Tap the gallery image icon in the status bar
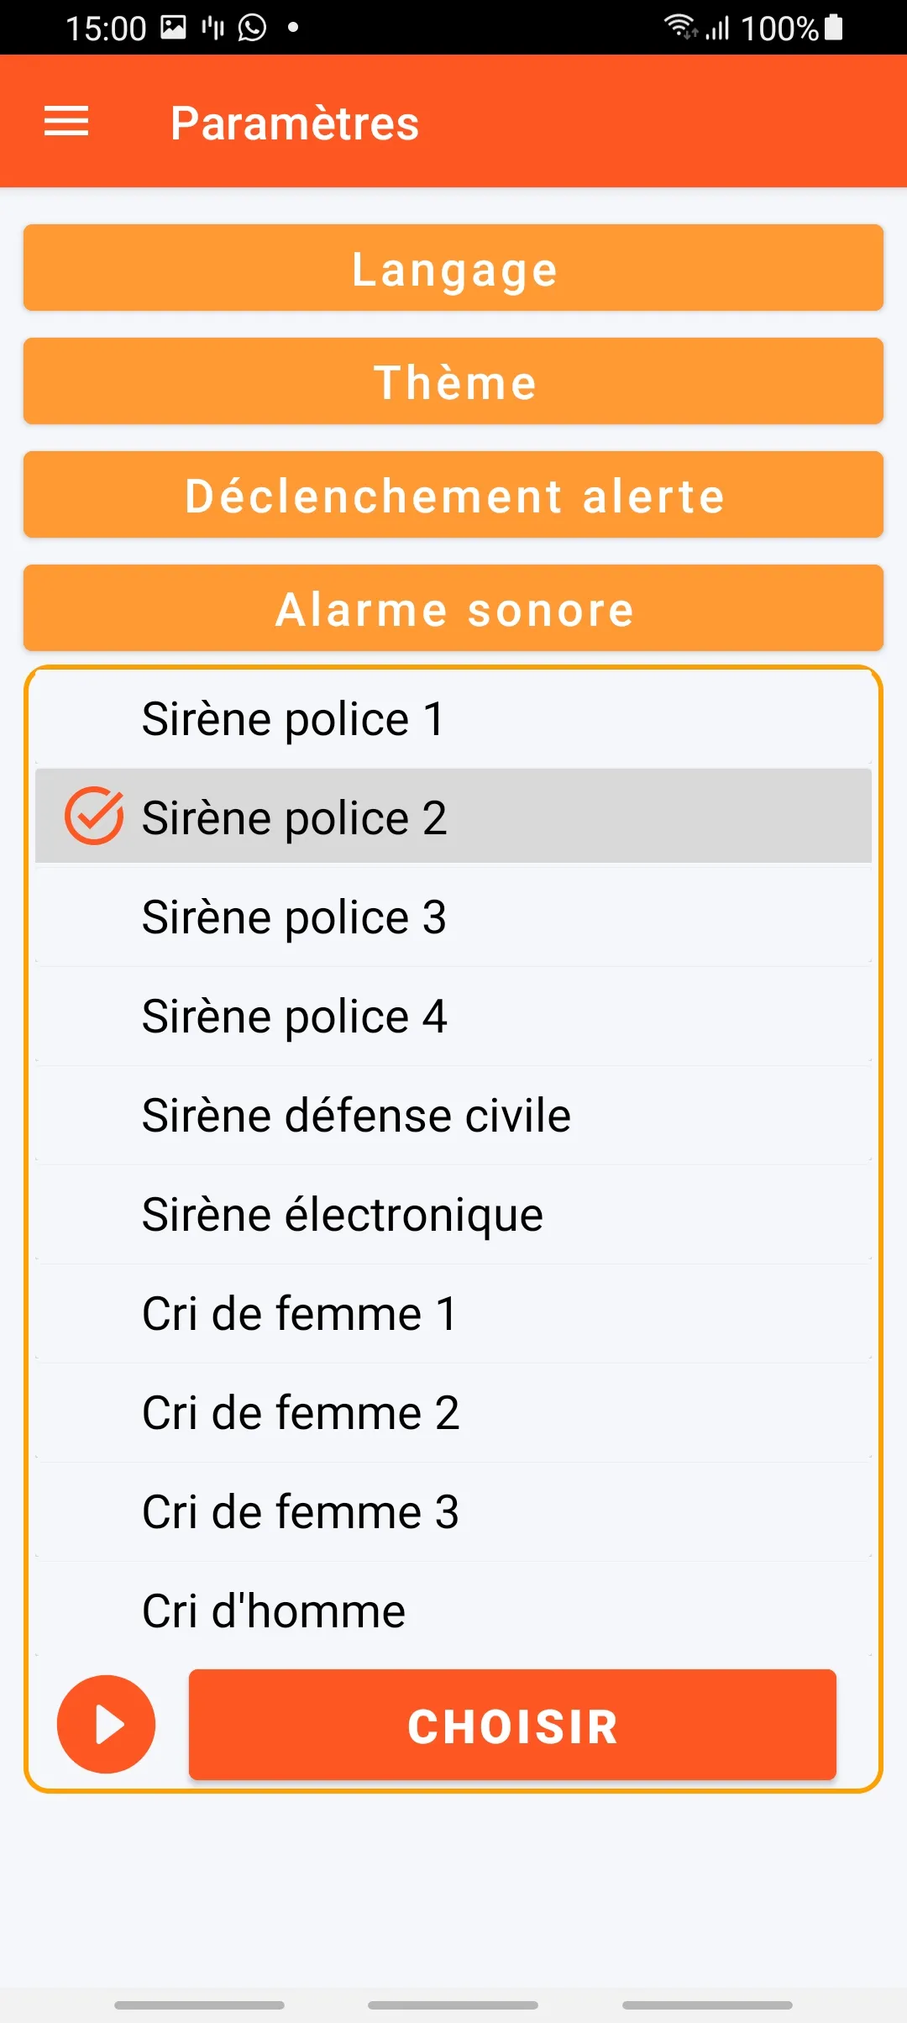The height and width of the screenshot is (2023, 907). coord(173,28)
